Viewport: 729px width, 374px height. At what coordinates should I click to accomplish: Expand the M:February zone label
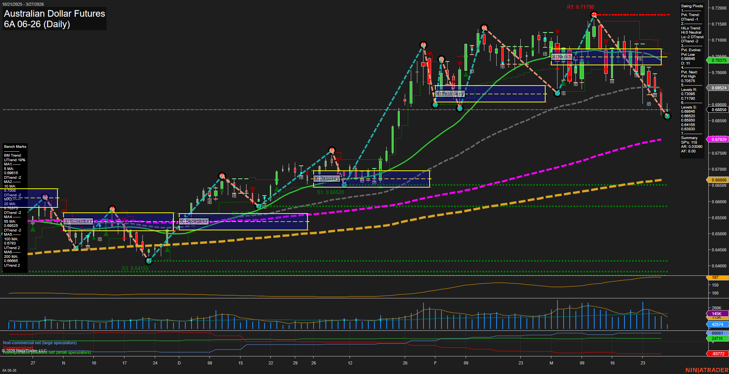coord(449,93)
